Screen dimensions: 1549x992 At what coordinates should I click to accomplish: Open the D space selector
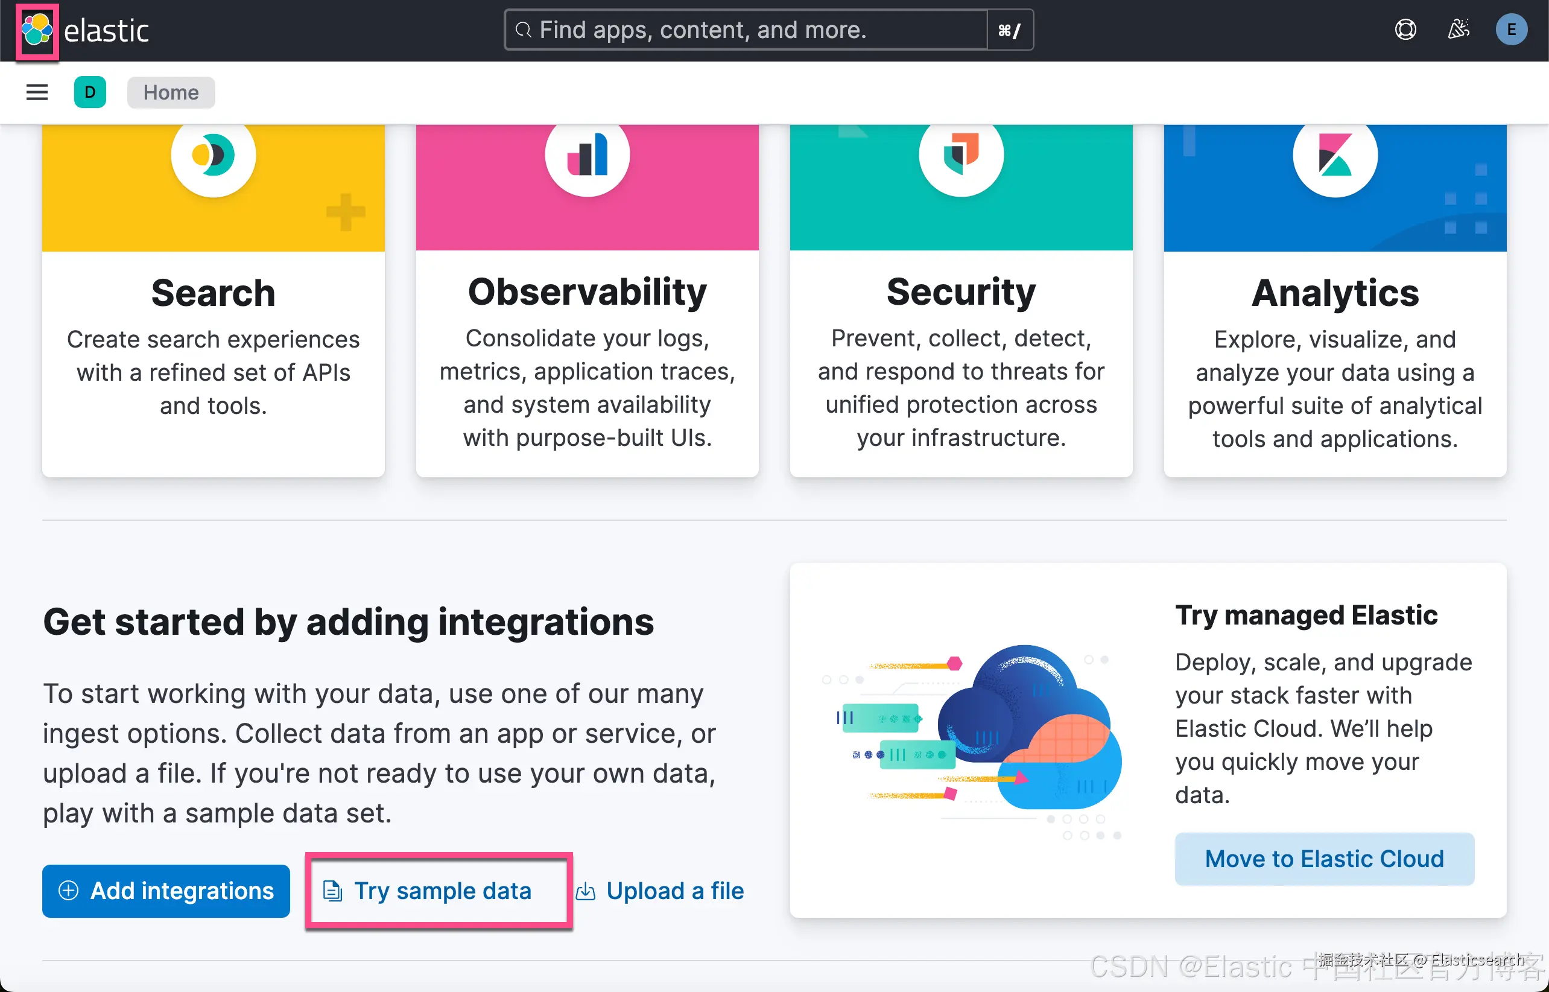click(x=90, y=92)
